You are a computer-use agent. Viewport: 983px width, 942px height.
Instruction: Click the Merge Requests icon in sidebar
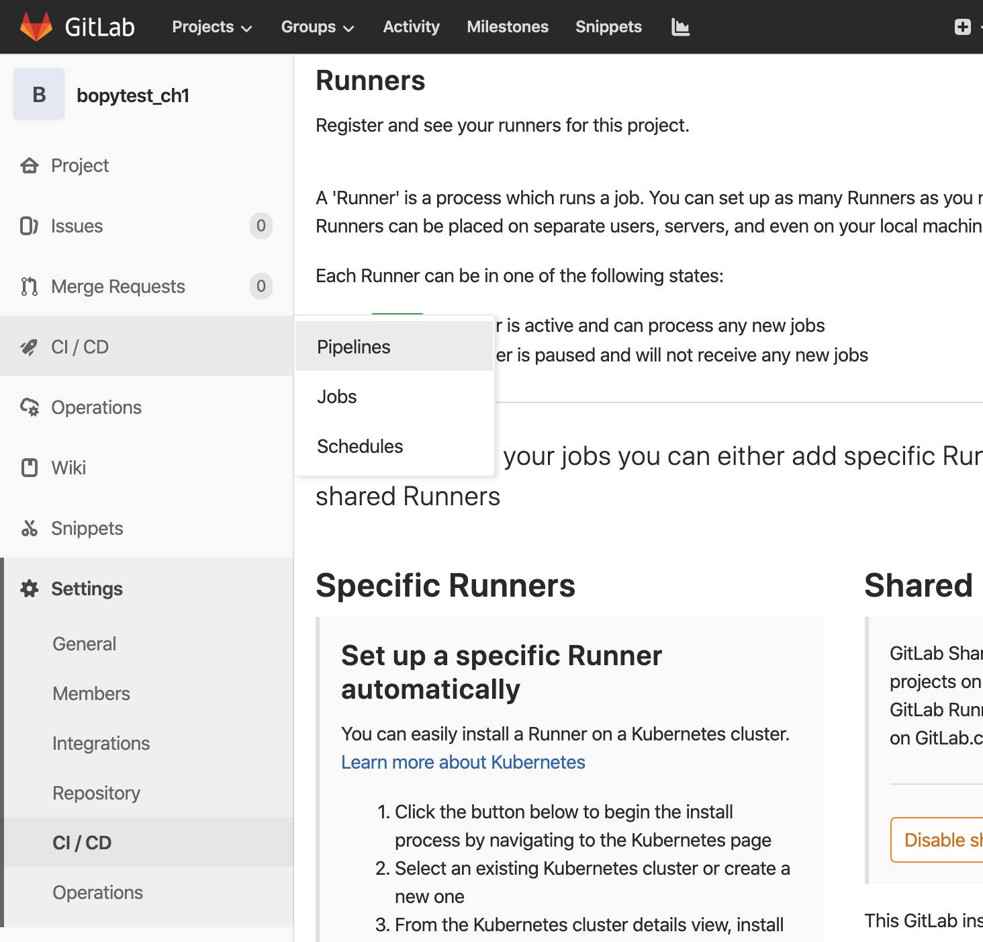pyautogui.click(x=30, y=286)
